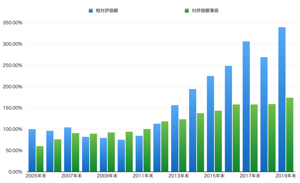Click the green legend swatch for 対評価額簿価
The width and height of the screenshot is (300, 183).
[187, 11]
